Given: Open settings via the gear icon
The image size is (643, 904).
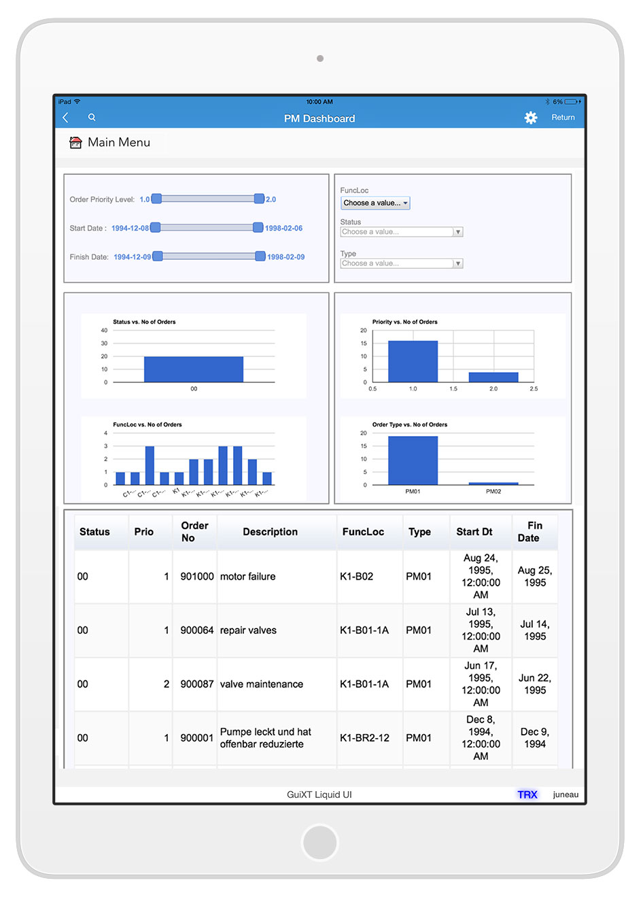Looking at the screenshot, I should click(x=530, y=118).
